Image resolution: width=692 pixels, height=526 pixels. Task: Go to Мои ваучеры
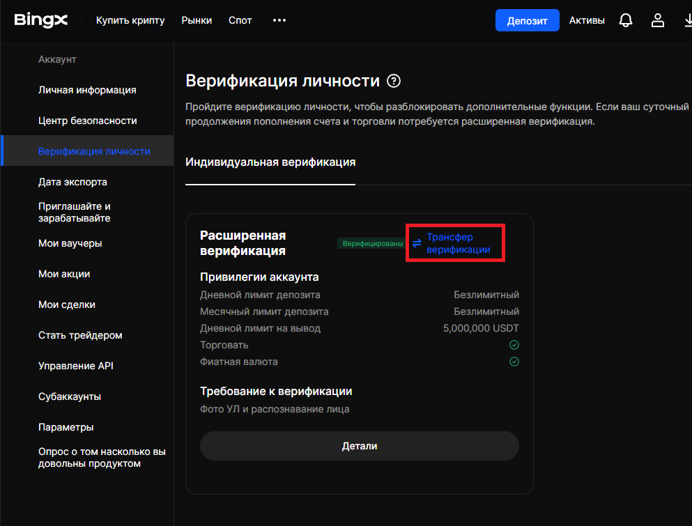click(70, 243)
